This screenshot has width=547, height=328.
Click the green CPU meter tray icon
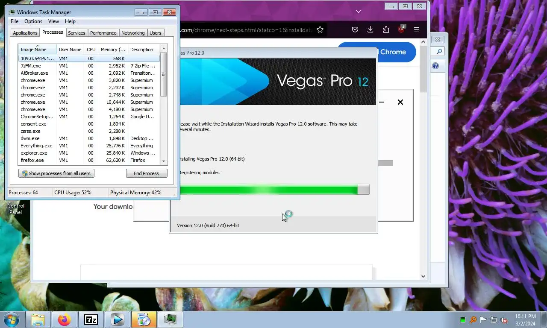point(463,320)
